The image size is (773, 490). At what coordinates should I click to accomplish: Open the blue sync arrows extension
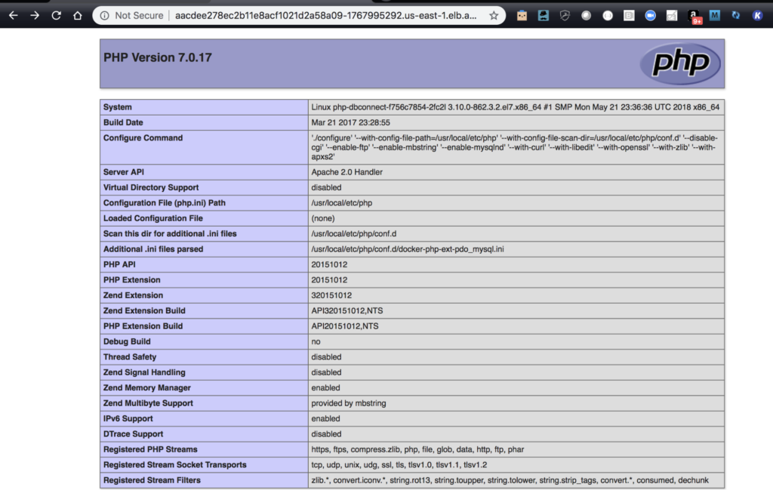tap(736, 15)
